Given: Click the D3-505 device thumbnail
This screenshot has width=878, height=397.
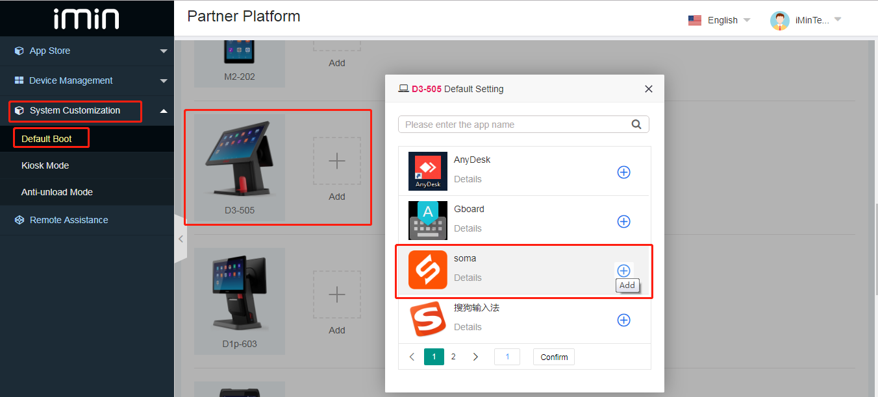Looking at the screenshot, I should coord(240,167).
